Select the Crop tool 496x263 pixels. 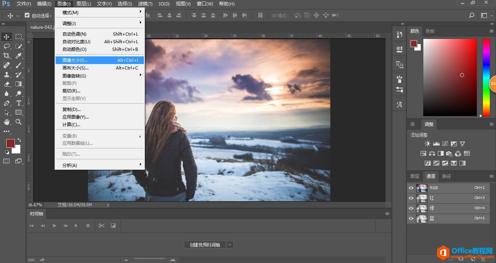click(7, 56)
